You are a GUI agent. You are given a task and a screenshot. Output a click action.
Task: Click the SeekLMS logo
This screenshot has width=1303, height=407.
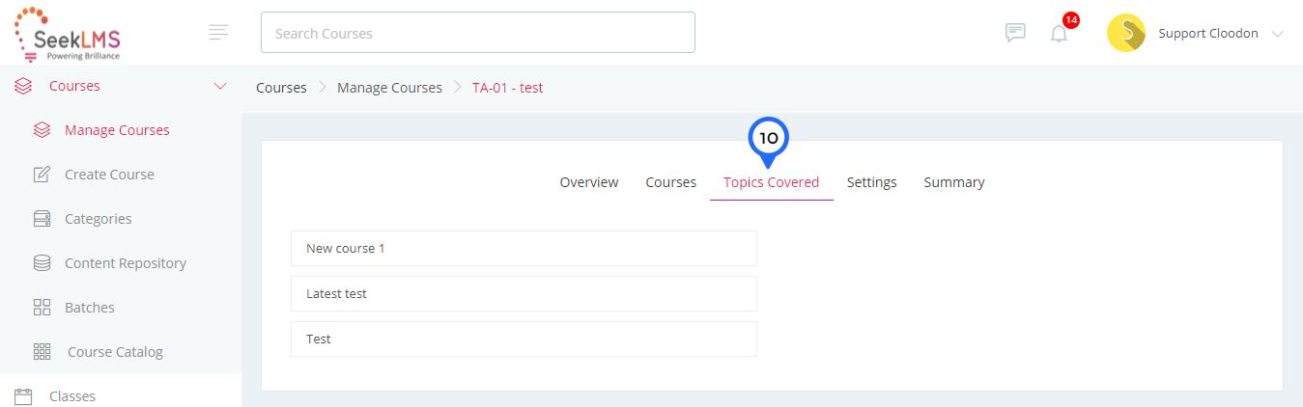tap(68, 34)
